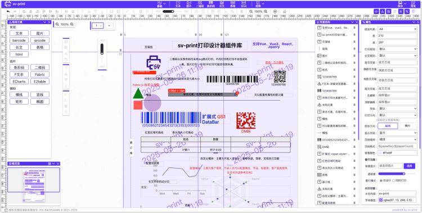This screenshot has height=213, width=422.
Task: Toggle the first purple toolbar toggle button
Action: pos(376,12)
